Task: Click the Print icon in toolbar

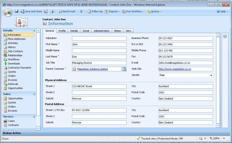Action: [x=51, y=11]
